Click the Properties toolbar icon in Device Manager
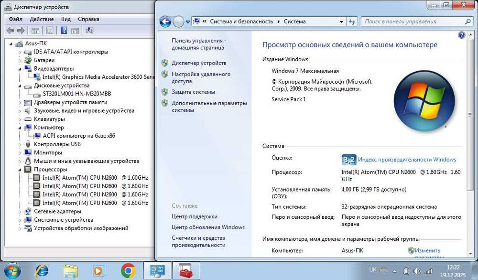Image resolution: width=478 pixels, height=280 pixels. (49, 31)
